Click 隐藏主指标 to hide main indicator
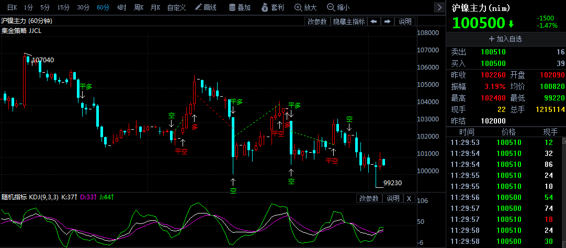The image size is (566, 248). 349,21
